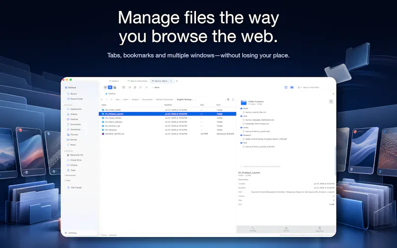This screenshot has height=248, width=397.
Task: Click the preview pane vertical scrollbar
Action: [x=335, y=161]
